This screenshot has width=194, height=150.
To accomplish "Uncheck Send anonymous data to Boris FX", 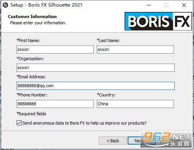I will tap(19, 123).
